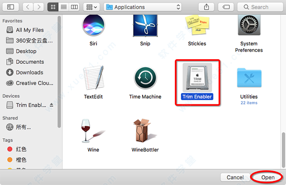Screen dimensions: 286x185
Task: Click the System Preferences name label
Action: [x=249, y=47]
